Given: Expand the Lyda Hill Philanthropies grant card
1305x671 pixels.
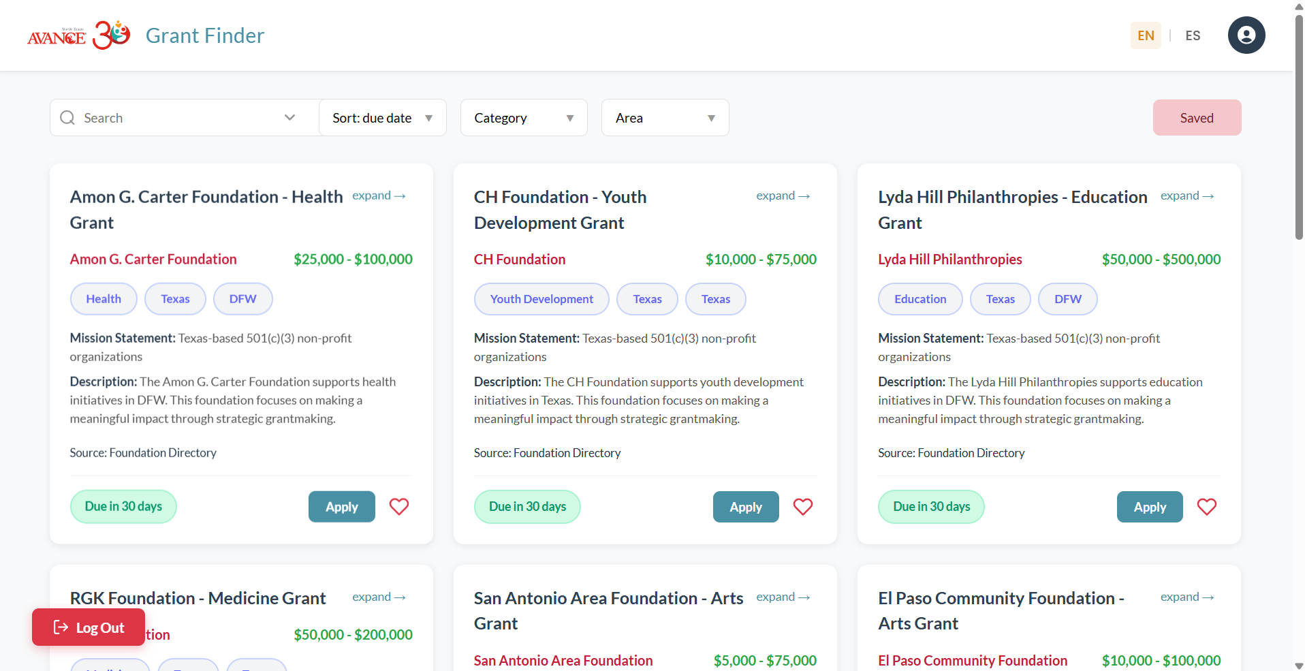Looking at the screenshot, I should [x=1186, y=196].
